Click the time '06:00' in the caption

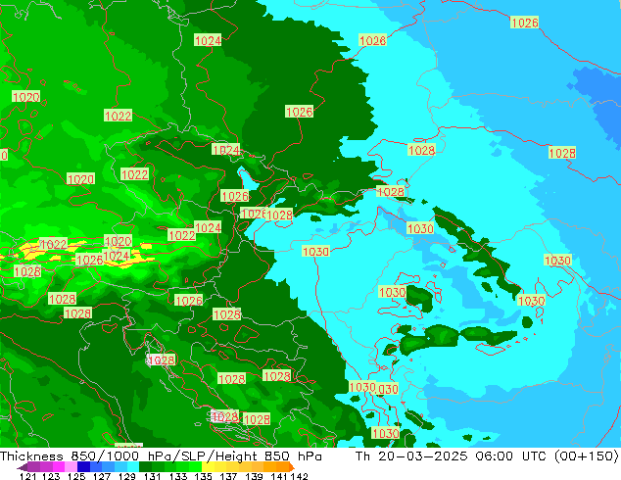(495, 456)
